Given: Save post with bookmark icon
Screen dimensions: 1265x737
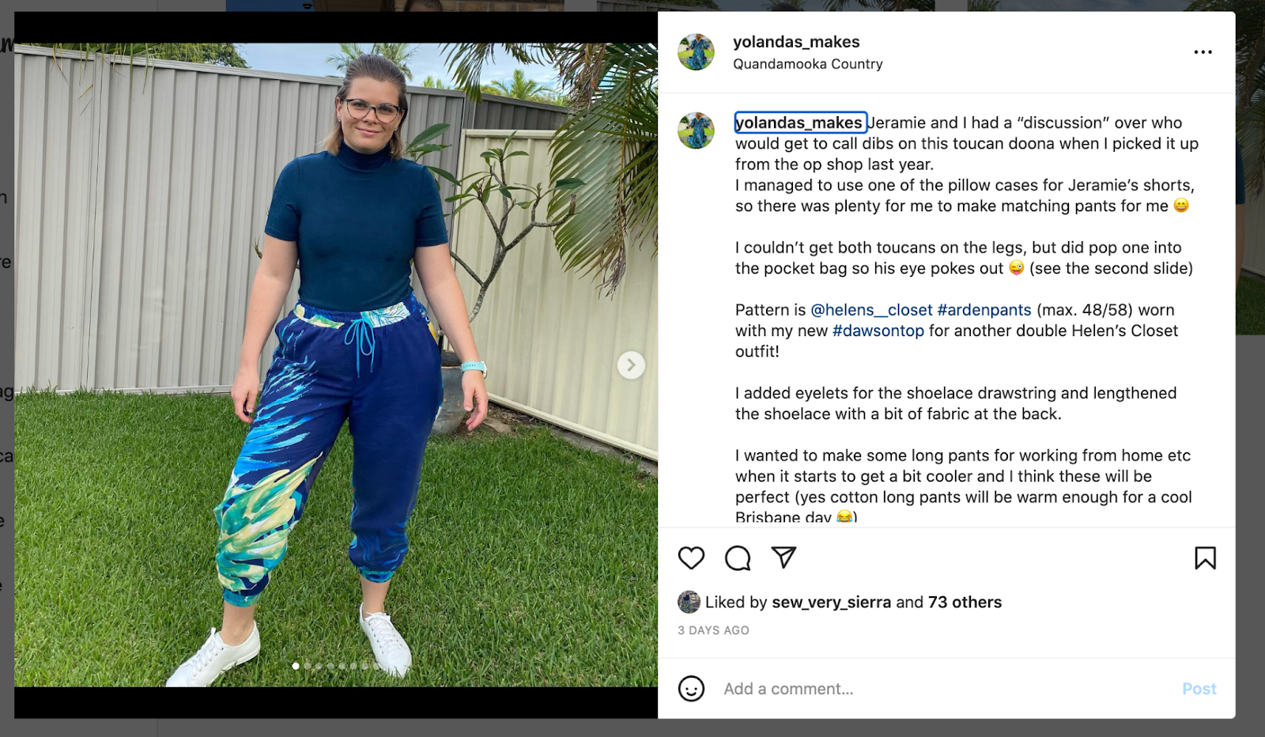Looking at the screenshot, I should click(x=1205, y=558).
